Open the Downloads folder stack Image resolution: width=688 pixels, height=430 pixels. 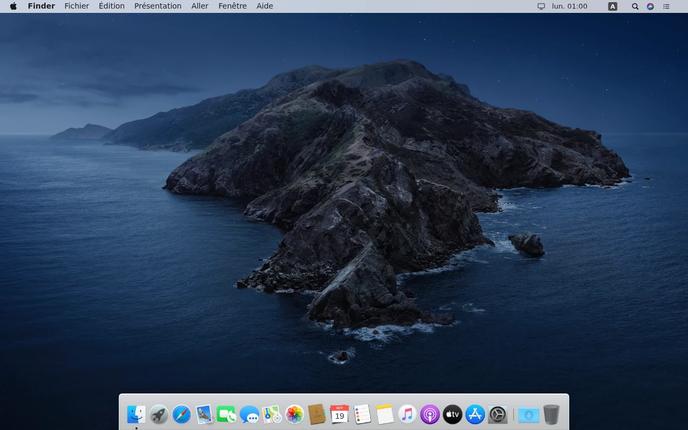[529, 414]
